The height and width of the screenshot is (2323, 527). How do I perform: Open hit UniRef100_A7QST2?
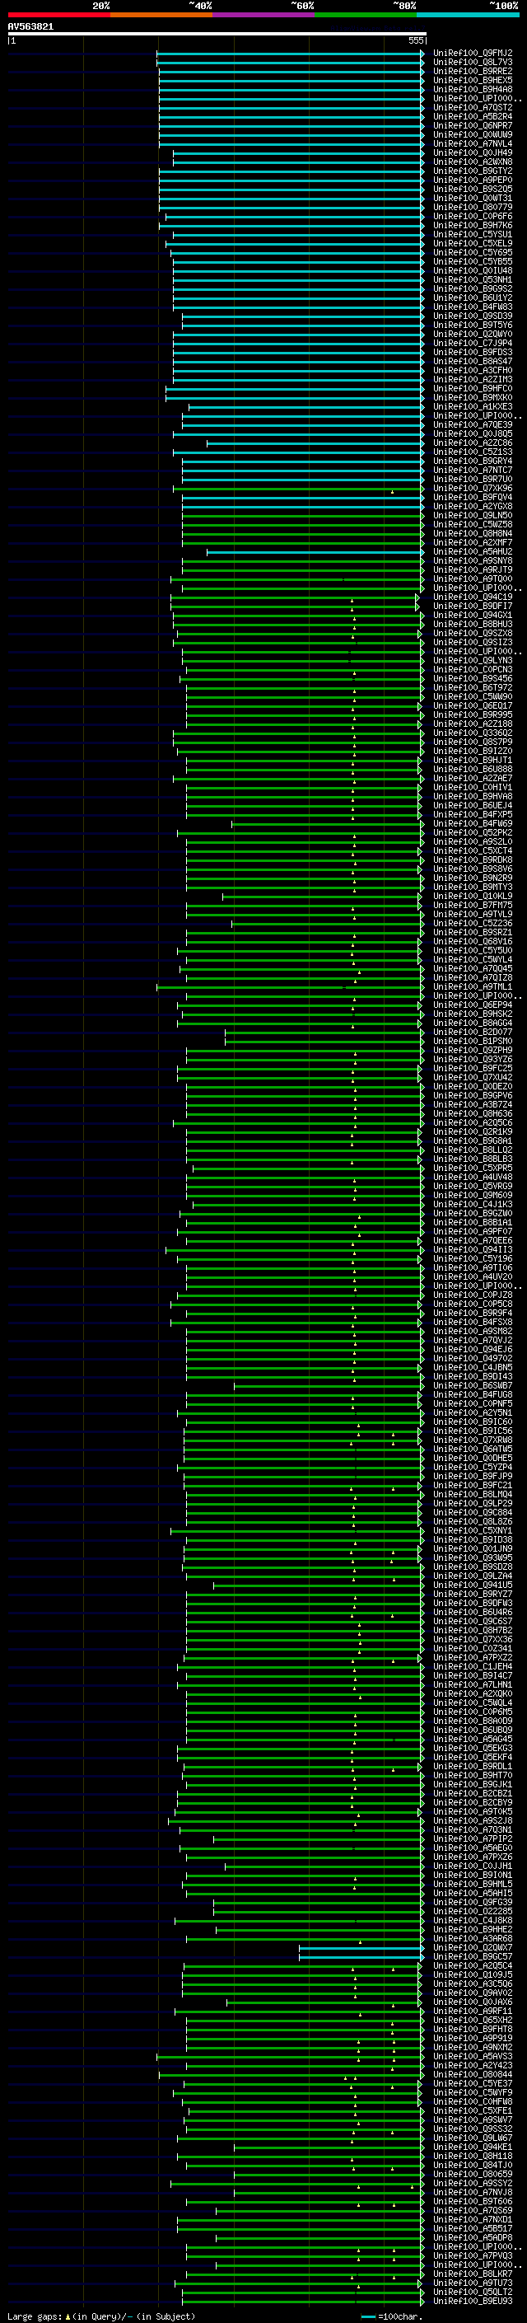pyautogui.click(x=473, y=108)
